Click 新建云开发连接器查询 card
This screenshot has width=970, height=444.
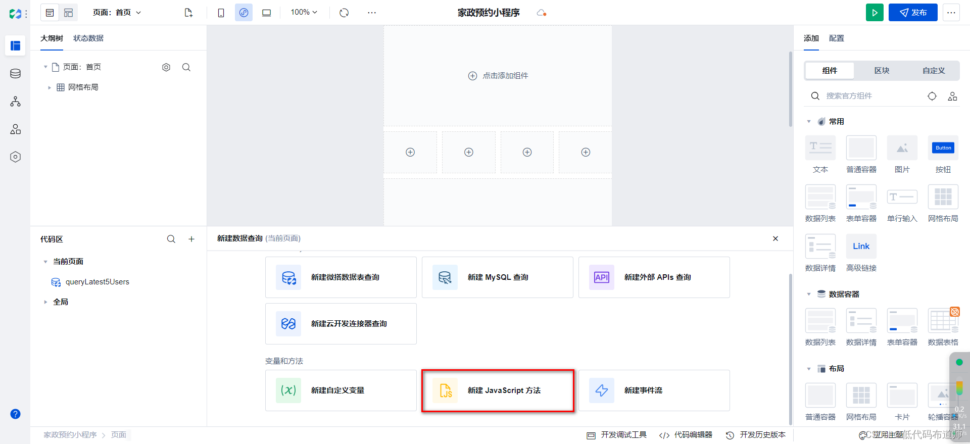pyautogui.click(x=341, y=324)
